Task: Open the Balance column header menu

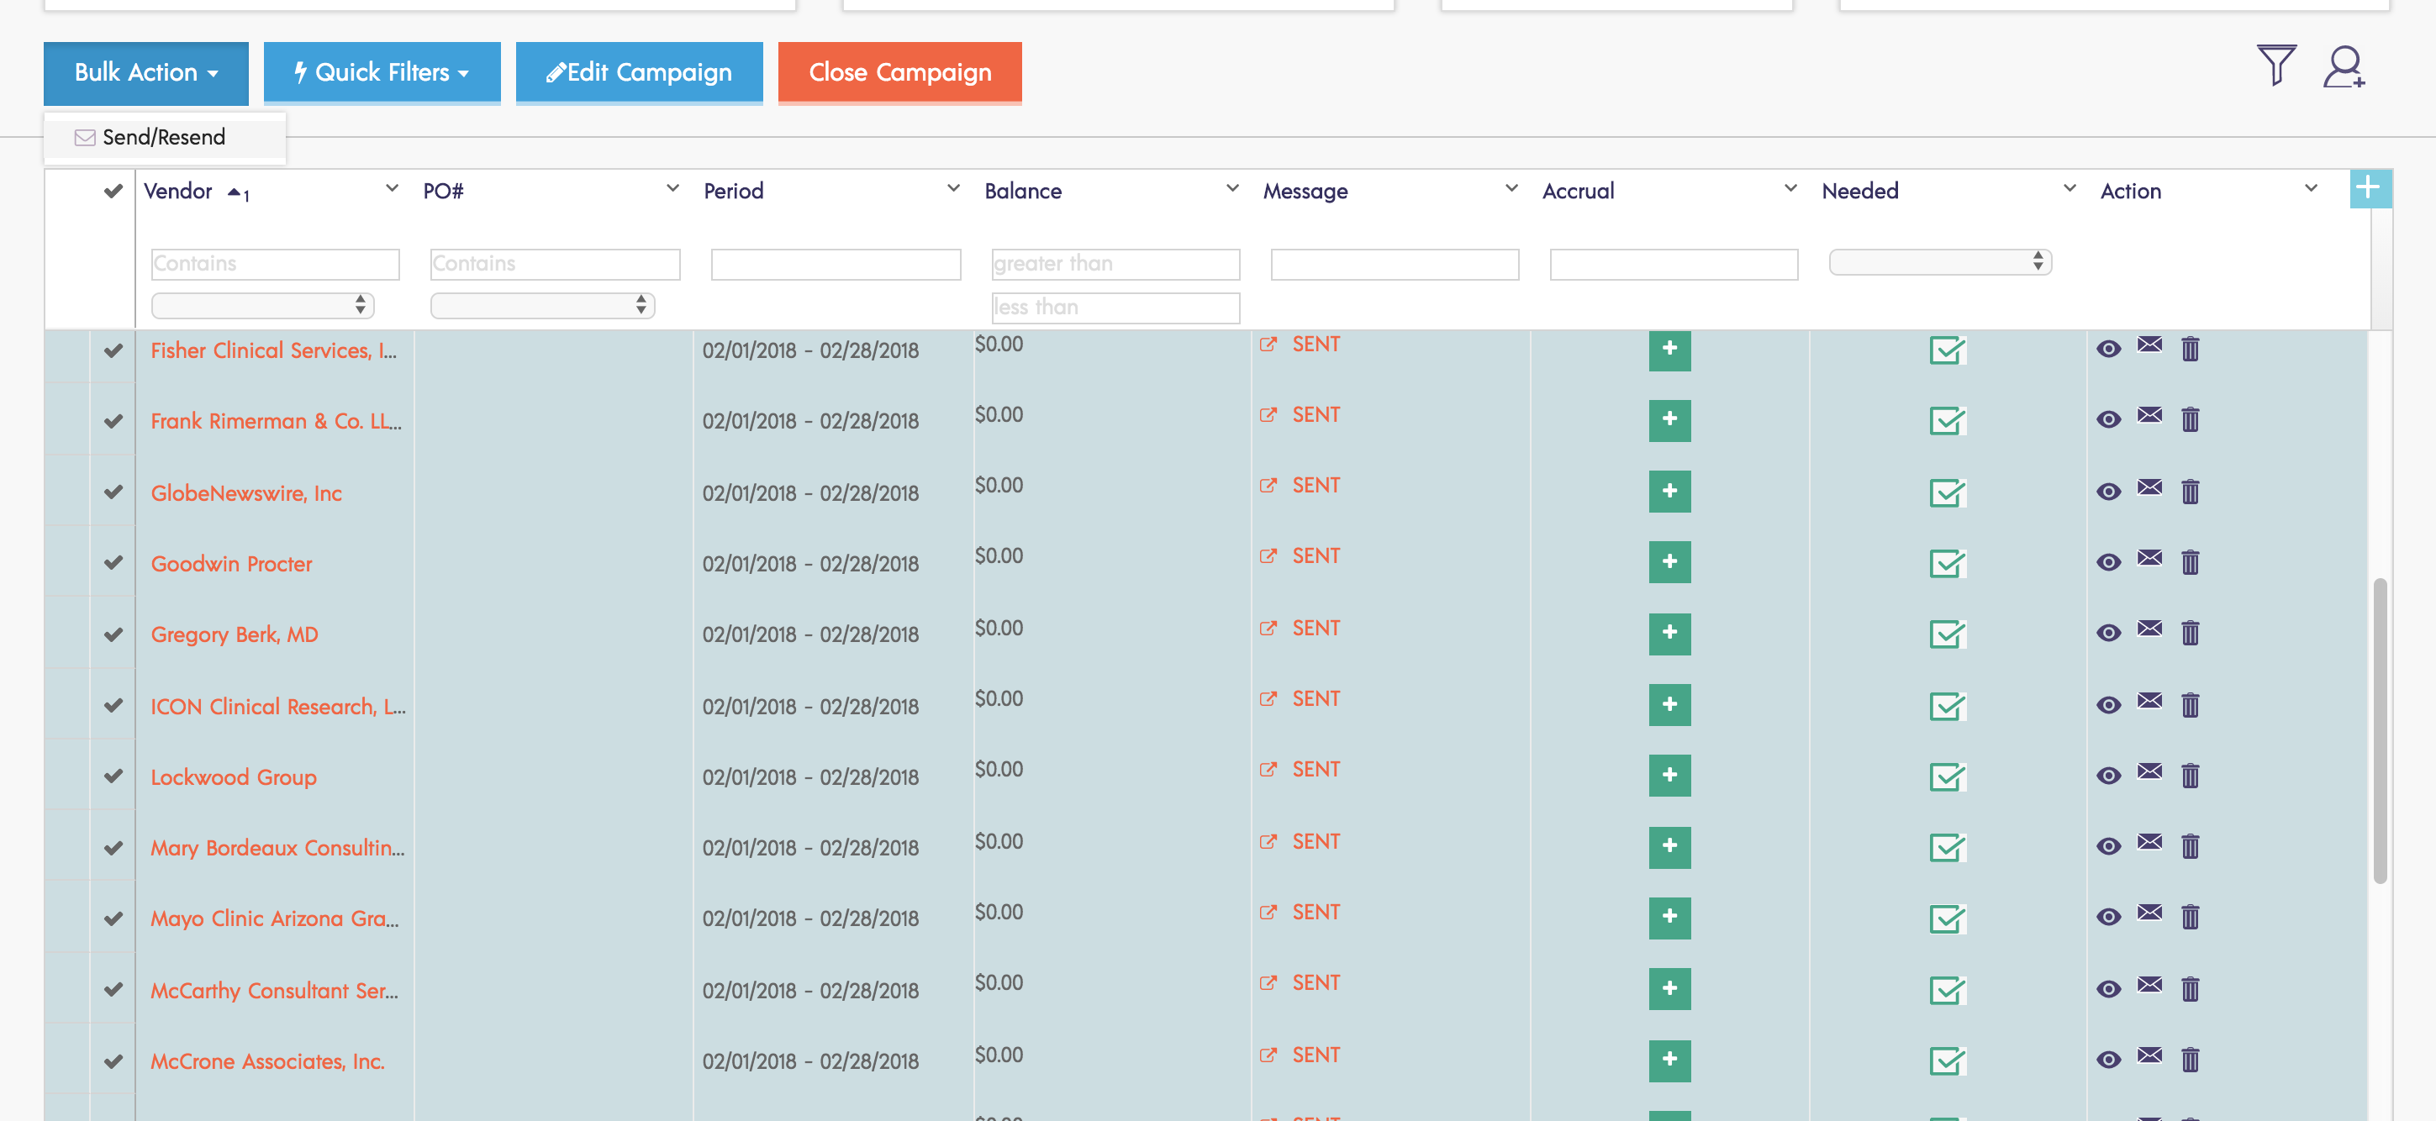Action: coord(1231,189)
